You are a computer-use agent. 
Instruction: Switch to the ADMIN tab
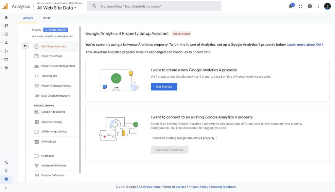click(28, 18)
